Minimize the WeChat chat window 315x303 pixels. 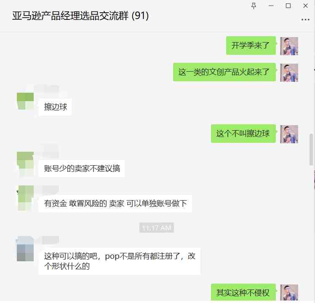coord(271,6)
